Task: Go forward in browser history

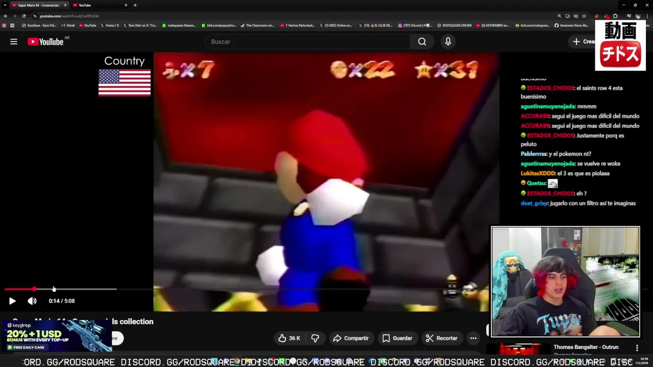Action: pyautogui.click(x=14, y=16)
